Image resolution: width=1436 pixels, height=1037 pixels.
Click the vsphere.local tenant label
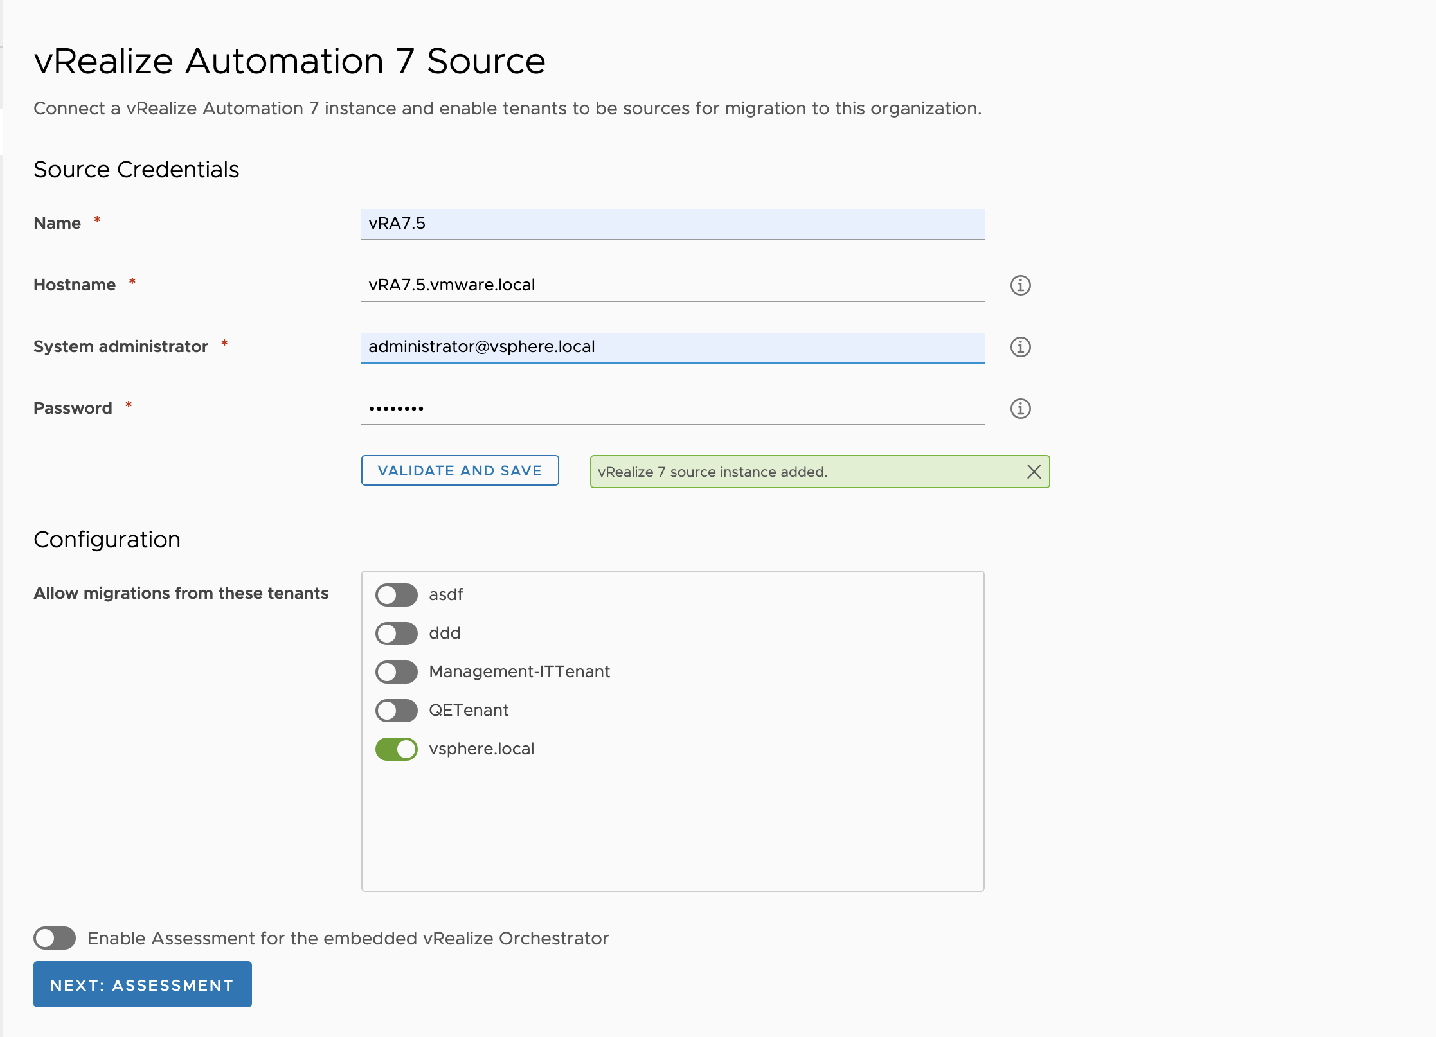click(x=481, y=749)
